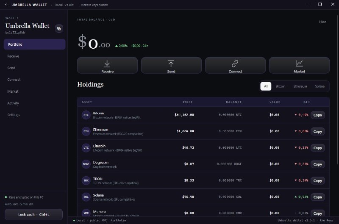Copy the Bitcoin address
The height and width of the screenshot is (224, 339).
click(317, 115)
